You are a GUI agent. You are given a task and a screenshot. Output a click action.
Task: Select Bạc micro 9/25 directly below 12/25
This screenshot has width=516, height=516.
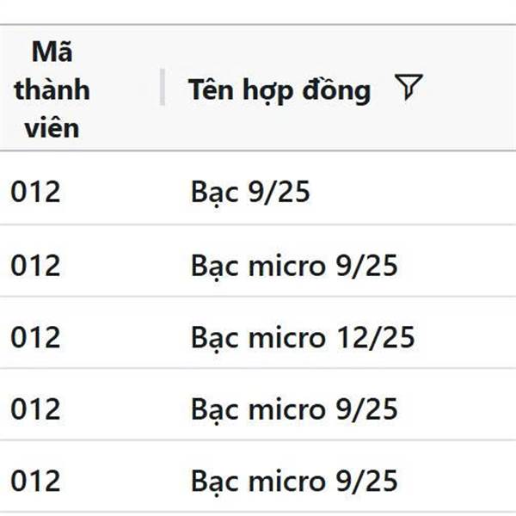pyautogui.click(x=294, y=409)
